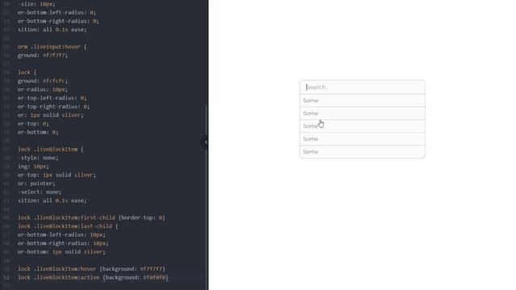Select the last 'Some' item with rounded corners

click(x=362, y=152)
